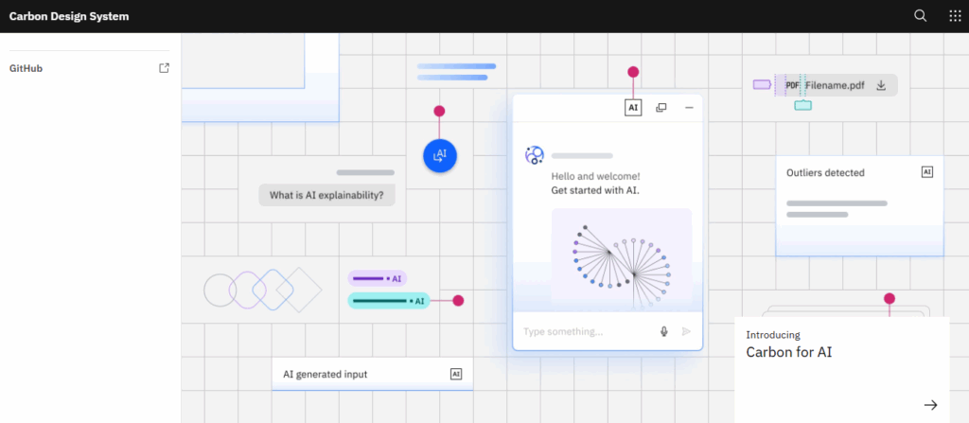Click the AI label in chat header
The height and width of the screenshot is (423, 969).
[x=633, y=108]
